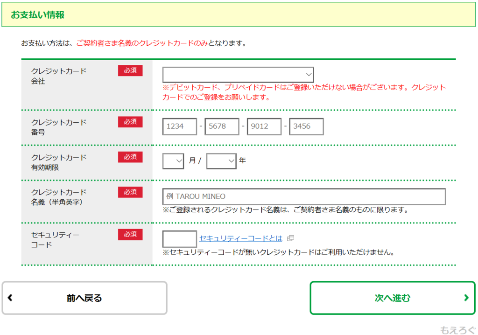
Task: Click the security code input box
Action: (180, 239)
